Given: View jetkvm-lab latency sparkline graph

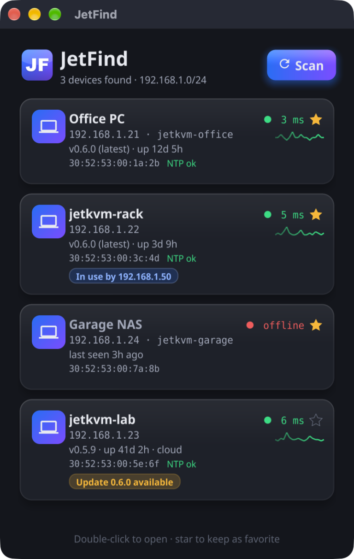Looking at the screenshot, I should (300, 437).
